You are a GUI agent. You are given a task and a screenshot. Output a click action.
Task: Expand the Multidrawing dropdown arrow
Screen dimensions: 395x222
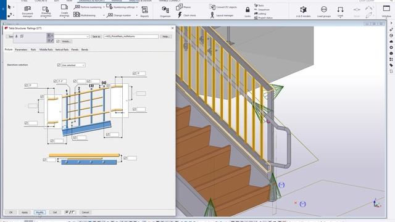pyautogui.click(x=104, y=15)
